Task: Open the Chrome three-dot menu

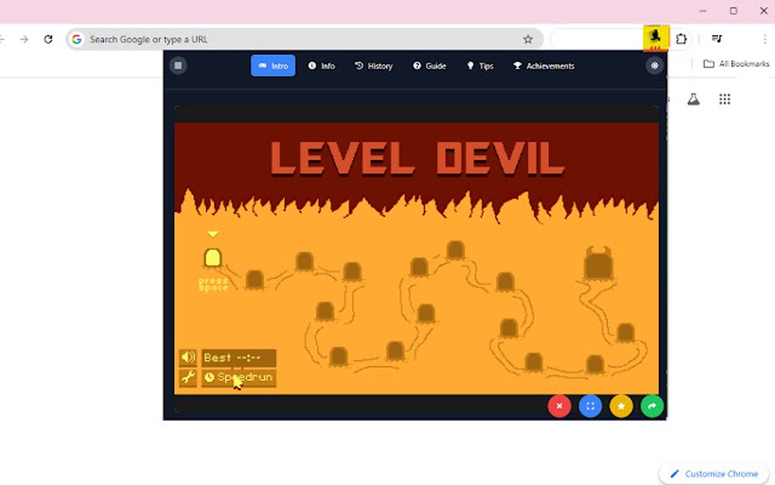Action: pos(764,38)
